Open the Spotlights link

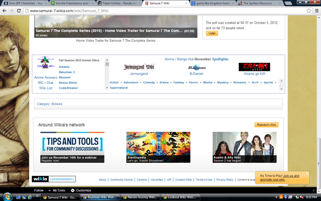click(220, 59)
